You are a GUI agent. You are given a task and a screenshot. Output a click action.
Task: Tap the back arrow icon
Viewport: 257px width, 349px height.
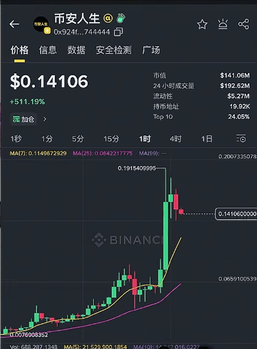(14, 24)
